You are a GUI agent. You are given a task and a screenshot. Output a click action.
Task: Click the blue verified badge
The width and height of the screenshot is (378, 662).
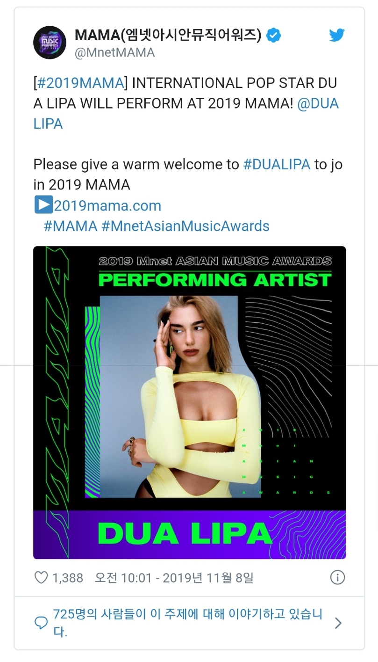(x=273, y=35)
